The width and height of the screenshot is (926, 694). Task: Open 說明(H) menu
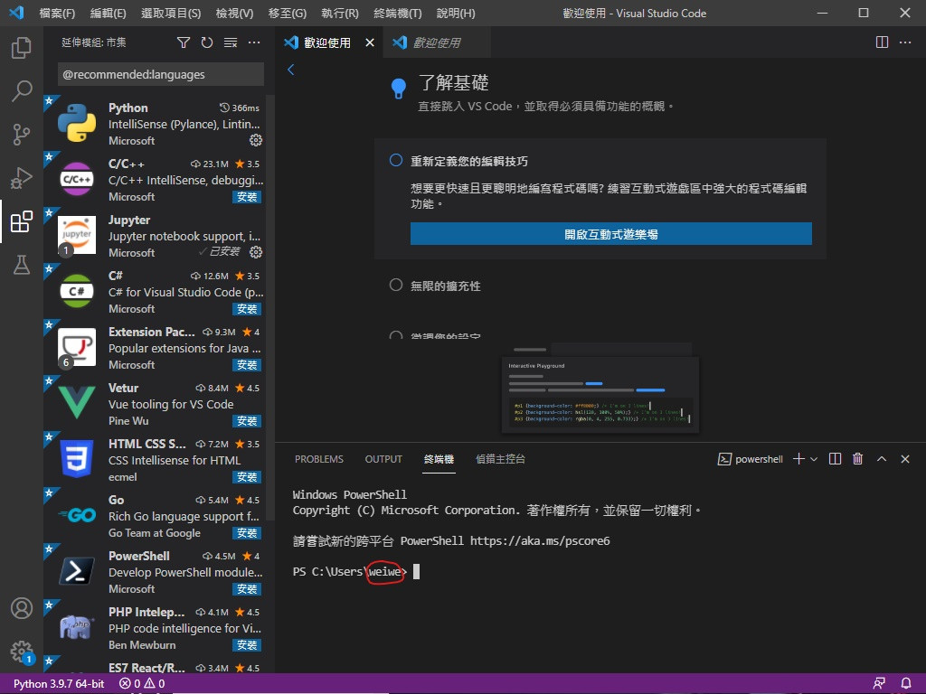click(x=456, y=13)
